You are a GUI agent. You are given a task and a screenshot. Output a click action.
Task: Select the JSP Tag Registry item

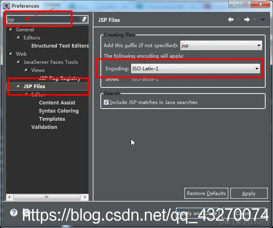(x=60, y=78)
